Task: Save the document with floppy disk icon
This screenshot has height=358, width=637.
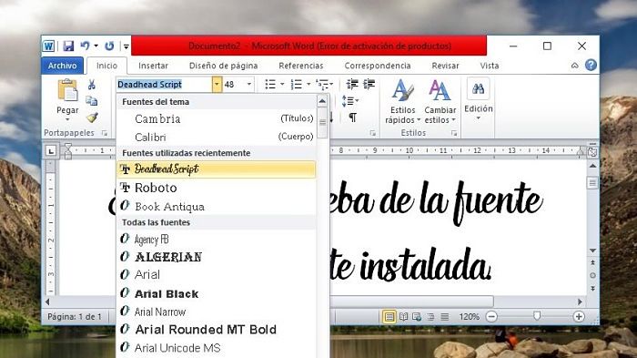Action: [68, 46]
